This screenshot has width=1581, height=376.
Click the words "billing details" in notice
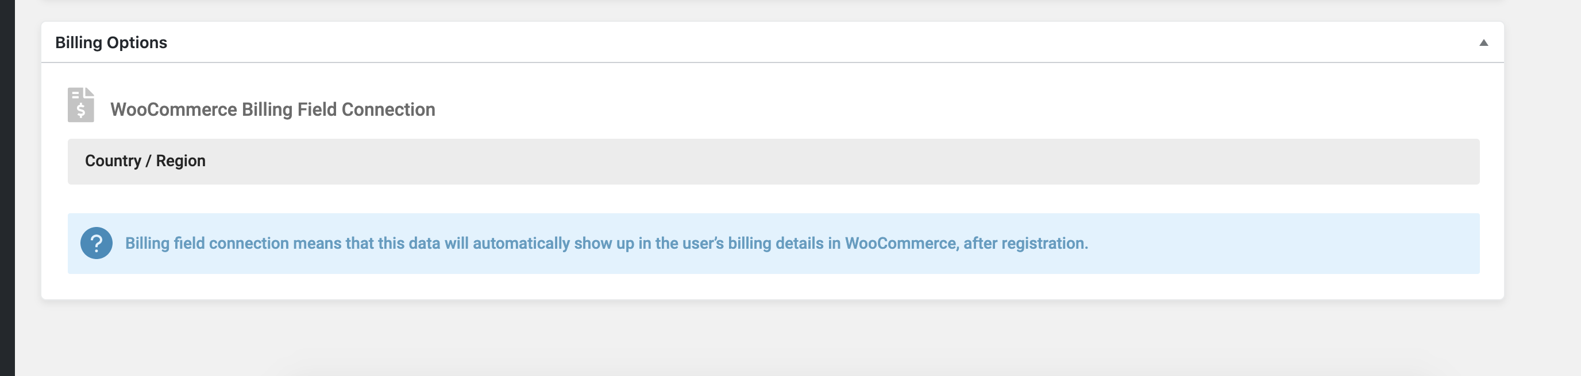776,244
